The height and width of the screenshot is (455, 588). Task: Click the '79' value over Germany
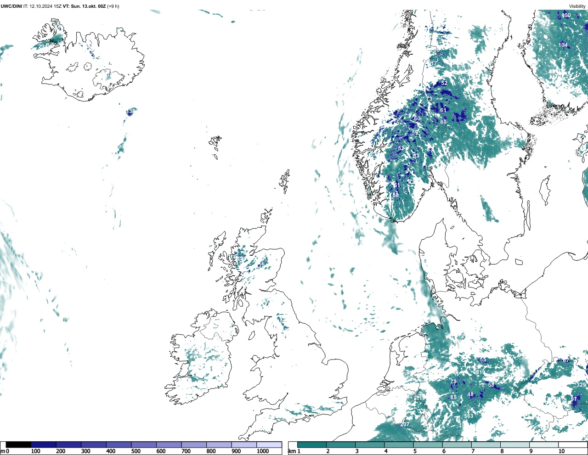453,382
